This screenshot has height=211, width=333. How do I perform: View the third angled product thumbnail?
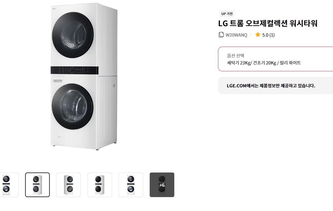coord(68,185)
